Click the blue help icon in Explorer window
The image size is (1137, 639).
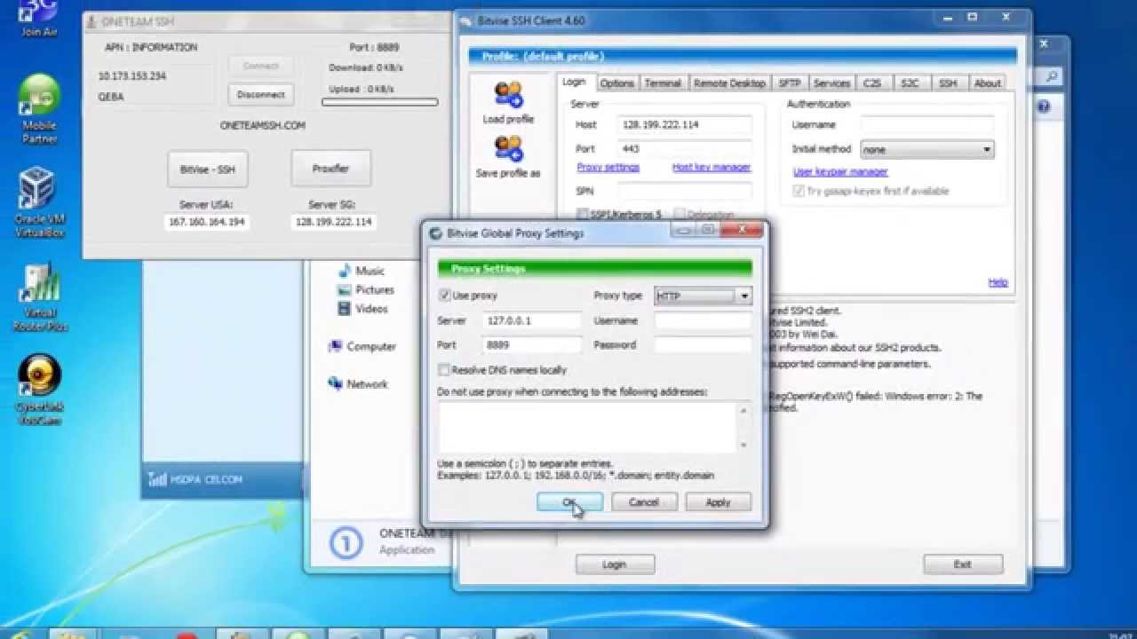[x=1044, y=106]
